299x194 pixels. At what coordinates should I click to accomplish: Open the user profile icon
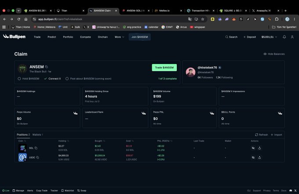[292, 37]
